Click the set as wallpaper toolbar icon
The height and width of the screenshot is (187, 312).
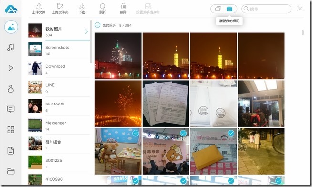click(148, 9)
